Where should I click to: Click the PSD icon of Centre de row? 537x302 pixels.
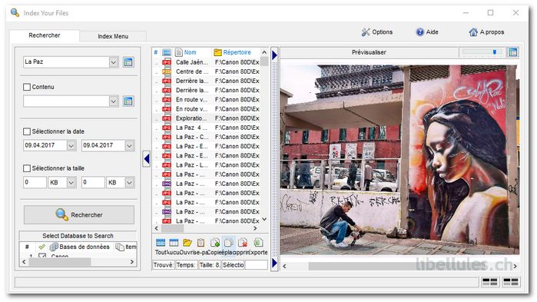[167, 71]
